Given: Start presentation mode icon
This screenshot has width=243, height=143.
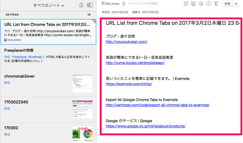Looking at the screenshot, I should [x=193, y=4].
